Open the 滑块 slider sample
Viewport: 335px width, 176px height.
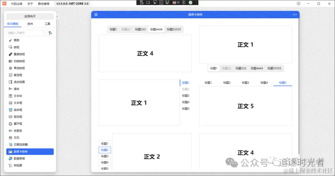tap(30, 89)
